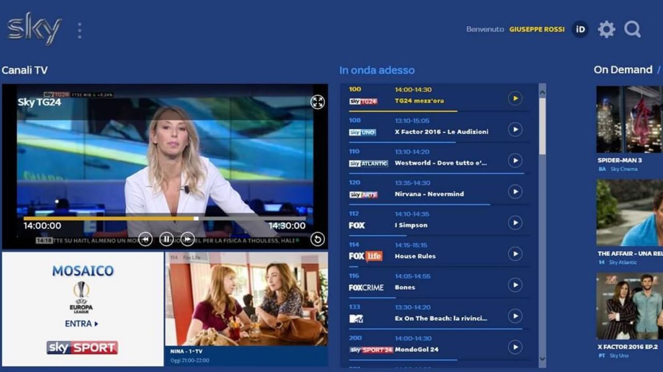The image size is (663, 372).
Task: Click the Sky iD profile icon
Action: pos(580,29)
